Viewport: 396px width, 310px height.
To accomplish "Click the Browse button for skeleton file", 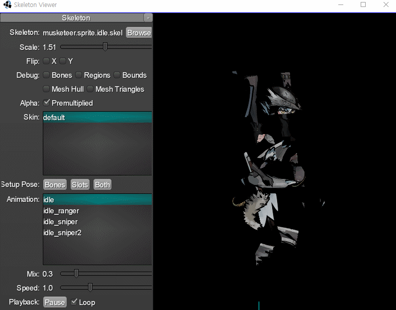I will 139,33.
